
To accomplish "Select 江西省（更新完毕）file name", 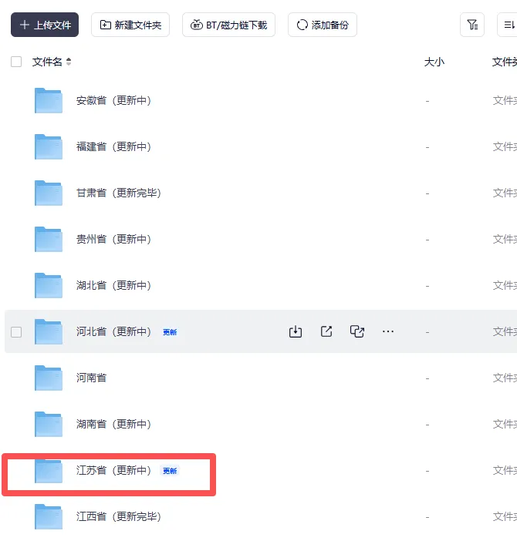I will 119,516.
